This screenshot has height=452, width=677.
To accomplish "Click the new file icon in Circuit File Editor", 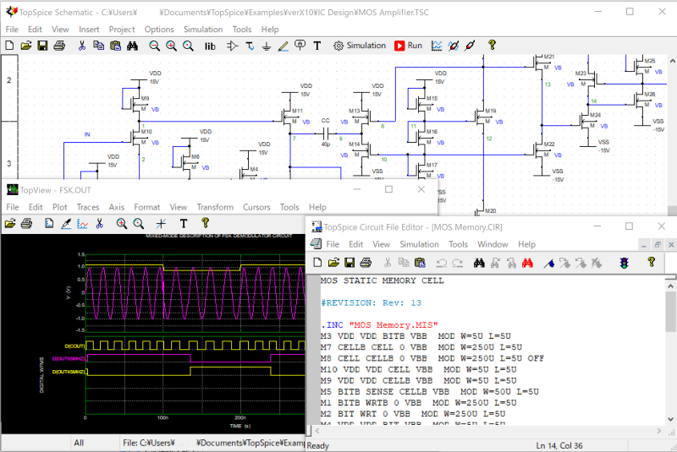I will 317,263.
